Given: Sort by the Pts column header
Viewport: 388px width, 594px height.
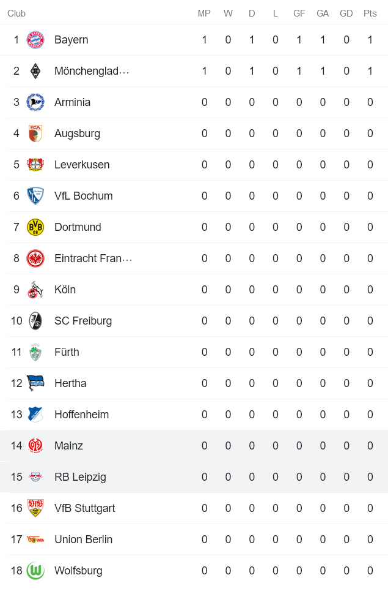Looking at the screenshot, I should pyautogui.click(x=370, y=13).
